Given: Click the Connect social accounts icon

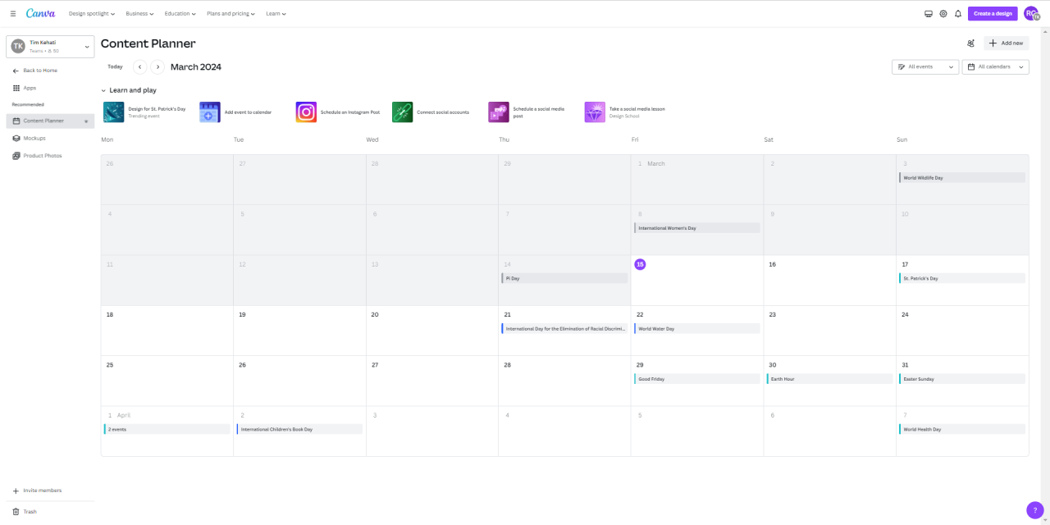Looking at the screenshot, I should [x=402, y=112].
